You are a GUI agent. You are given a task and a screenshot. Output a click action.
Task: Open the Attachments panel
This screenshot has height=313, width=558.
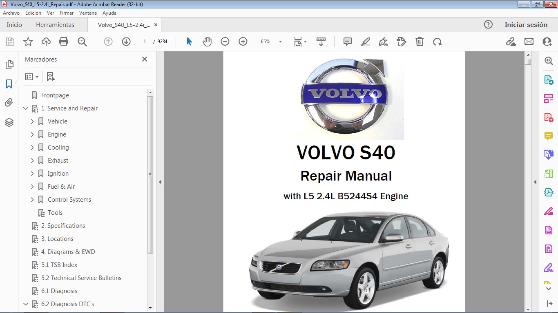(9, 102)
